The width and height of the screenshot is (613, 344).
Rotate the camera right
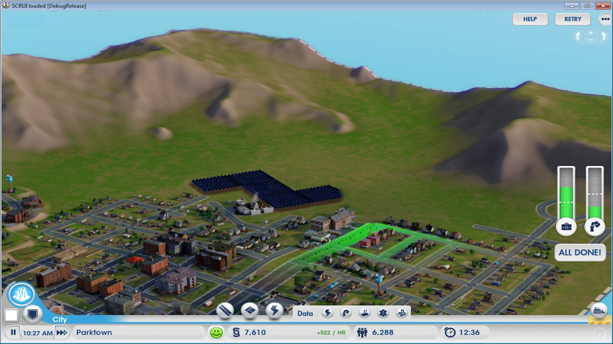(603, 36)
